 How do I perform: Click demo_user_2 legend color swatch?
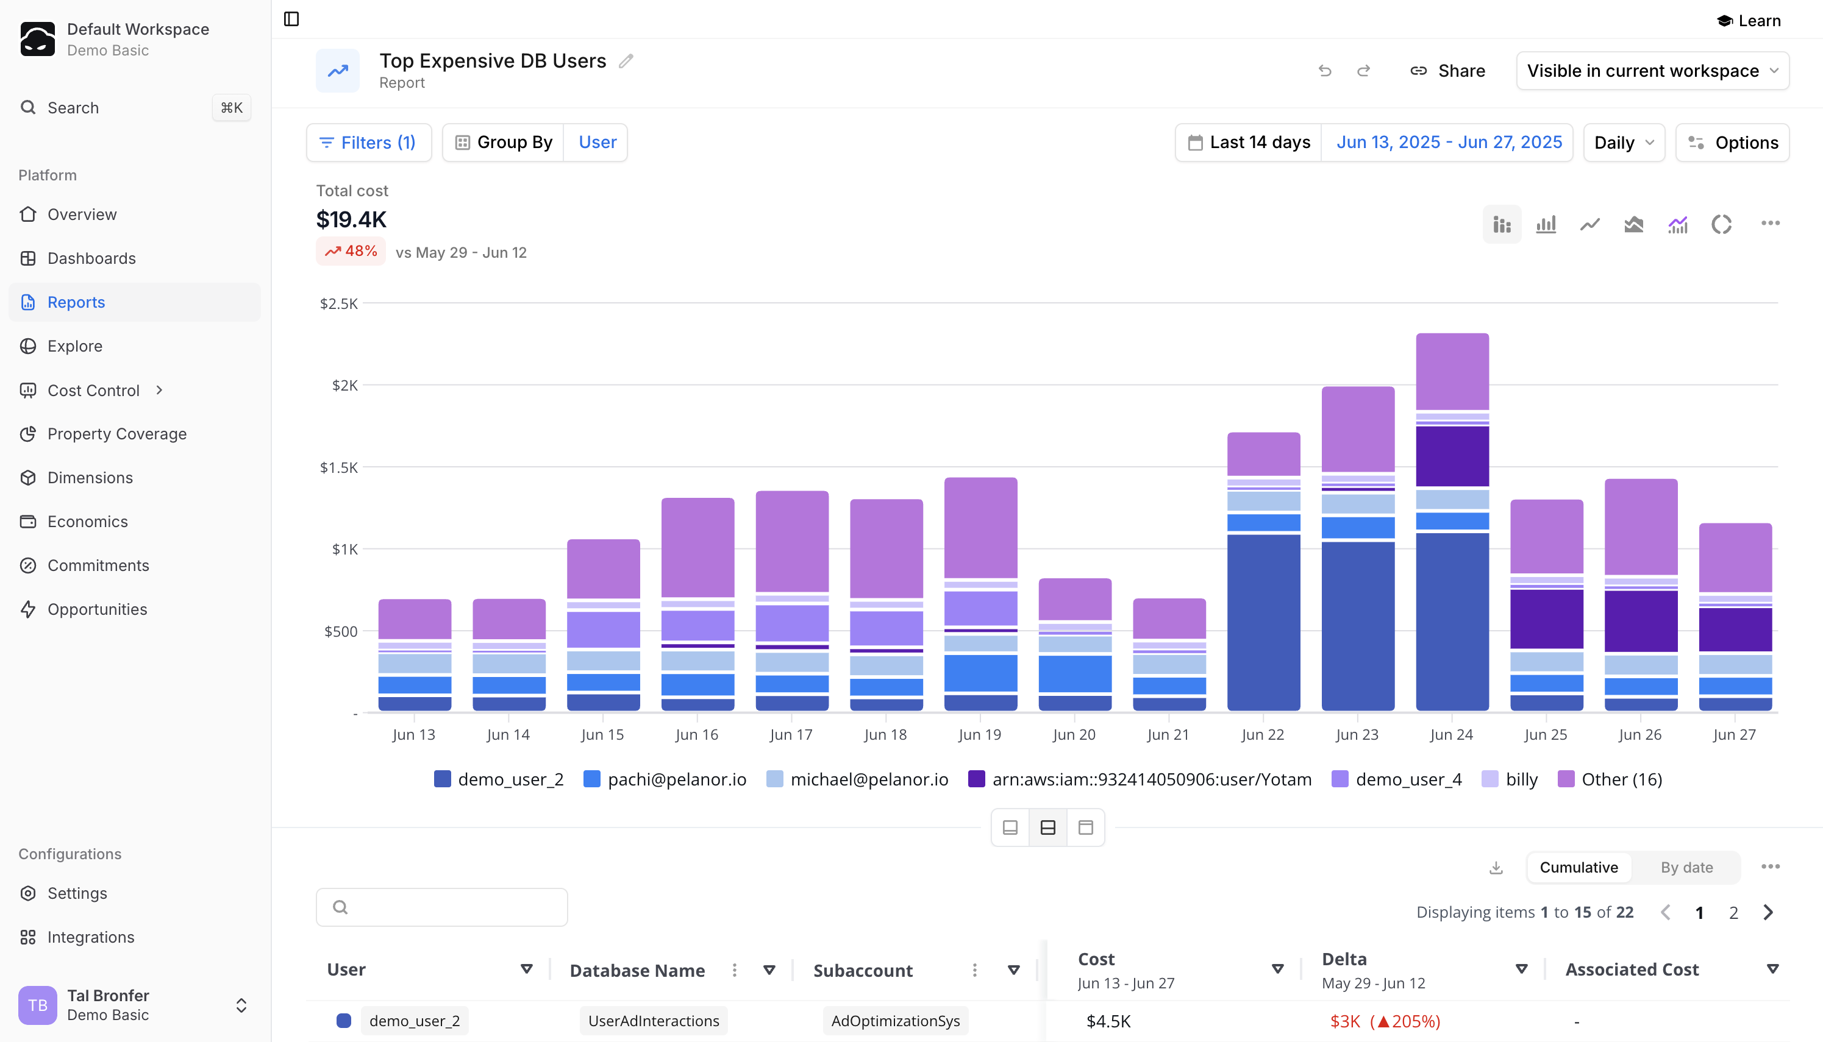click(x=443, y=779)
